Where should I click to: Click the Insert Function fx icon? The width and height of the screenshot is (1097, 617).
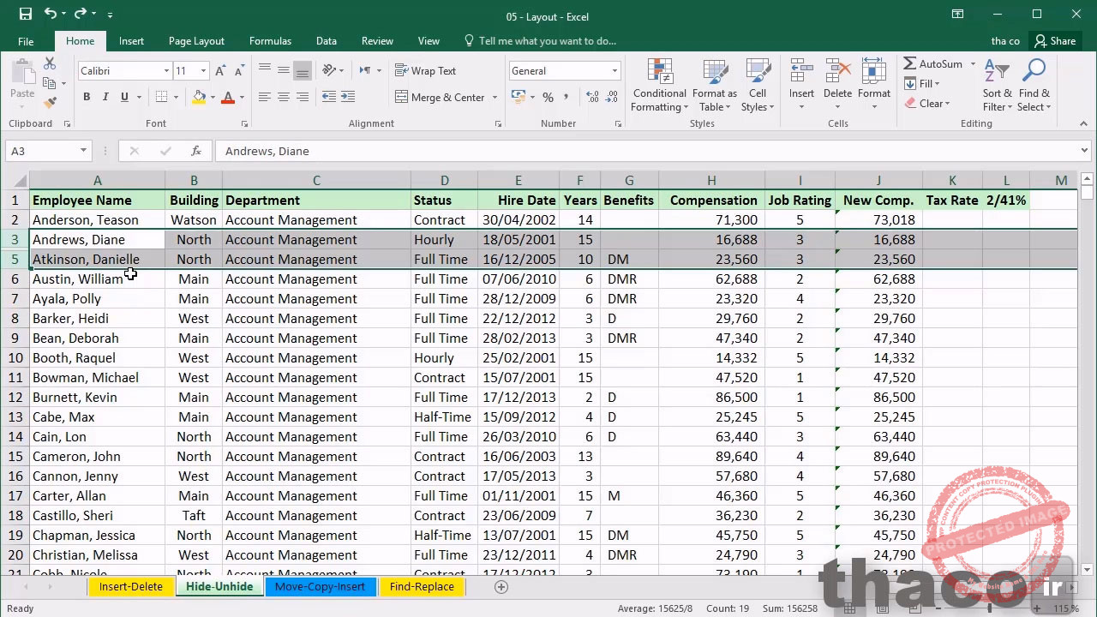point(196,151)
